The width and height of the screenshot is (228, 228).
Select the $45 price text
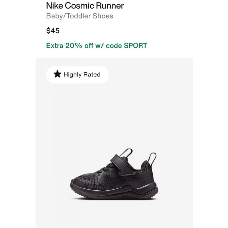(x=53, y=31)
